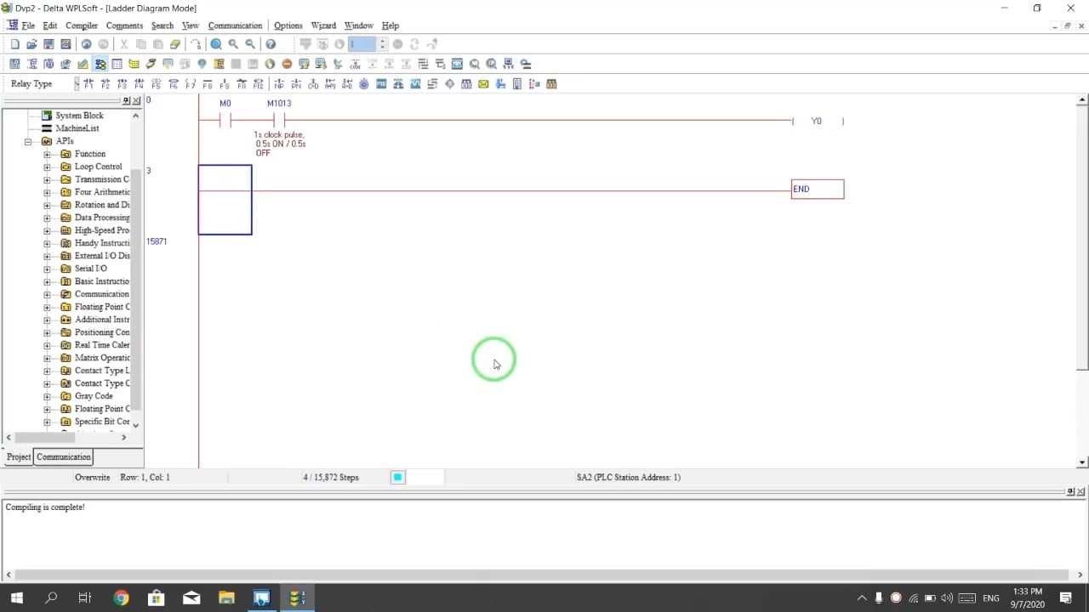
Task: Click the number input field in top toolbar
Action: 361,44
